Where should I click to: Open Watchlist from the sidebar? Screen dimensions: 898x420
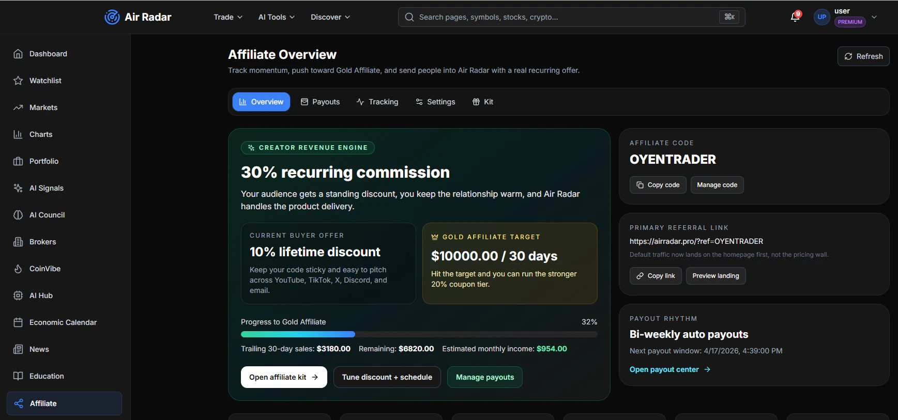point(65,81)
